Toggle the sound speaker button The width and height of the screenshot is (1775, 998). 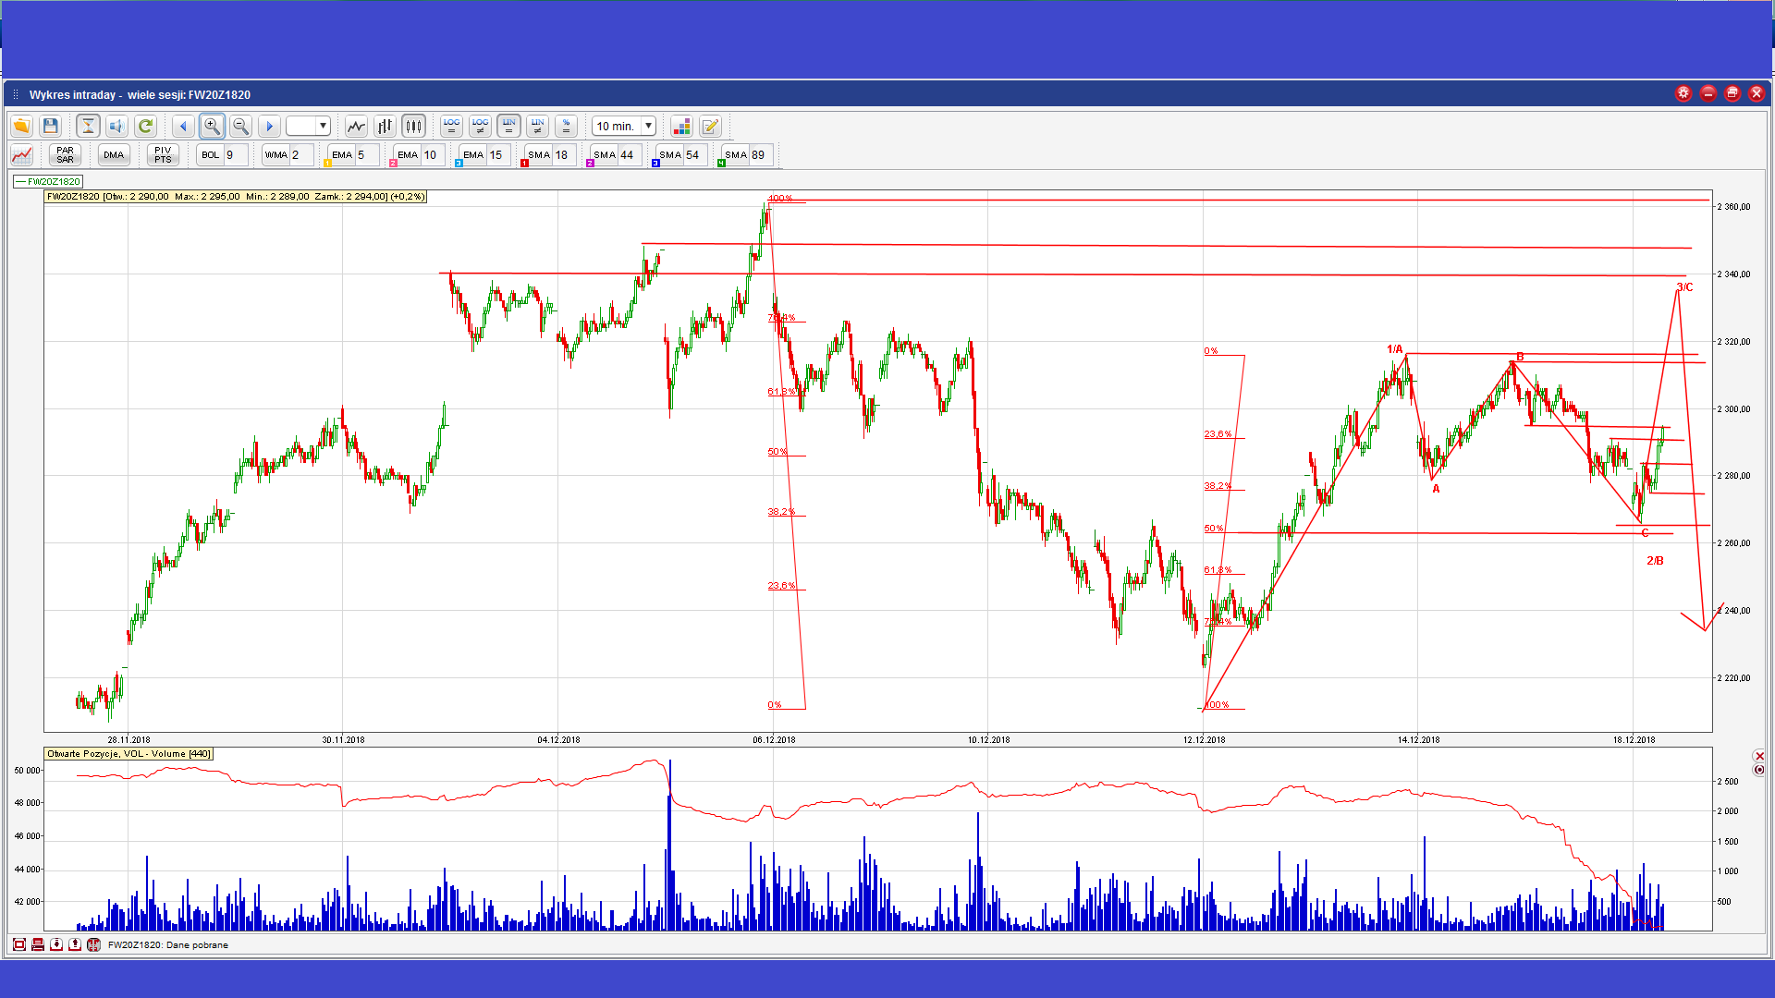pos(116,127)
